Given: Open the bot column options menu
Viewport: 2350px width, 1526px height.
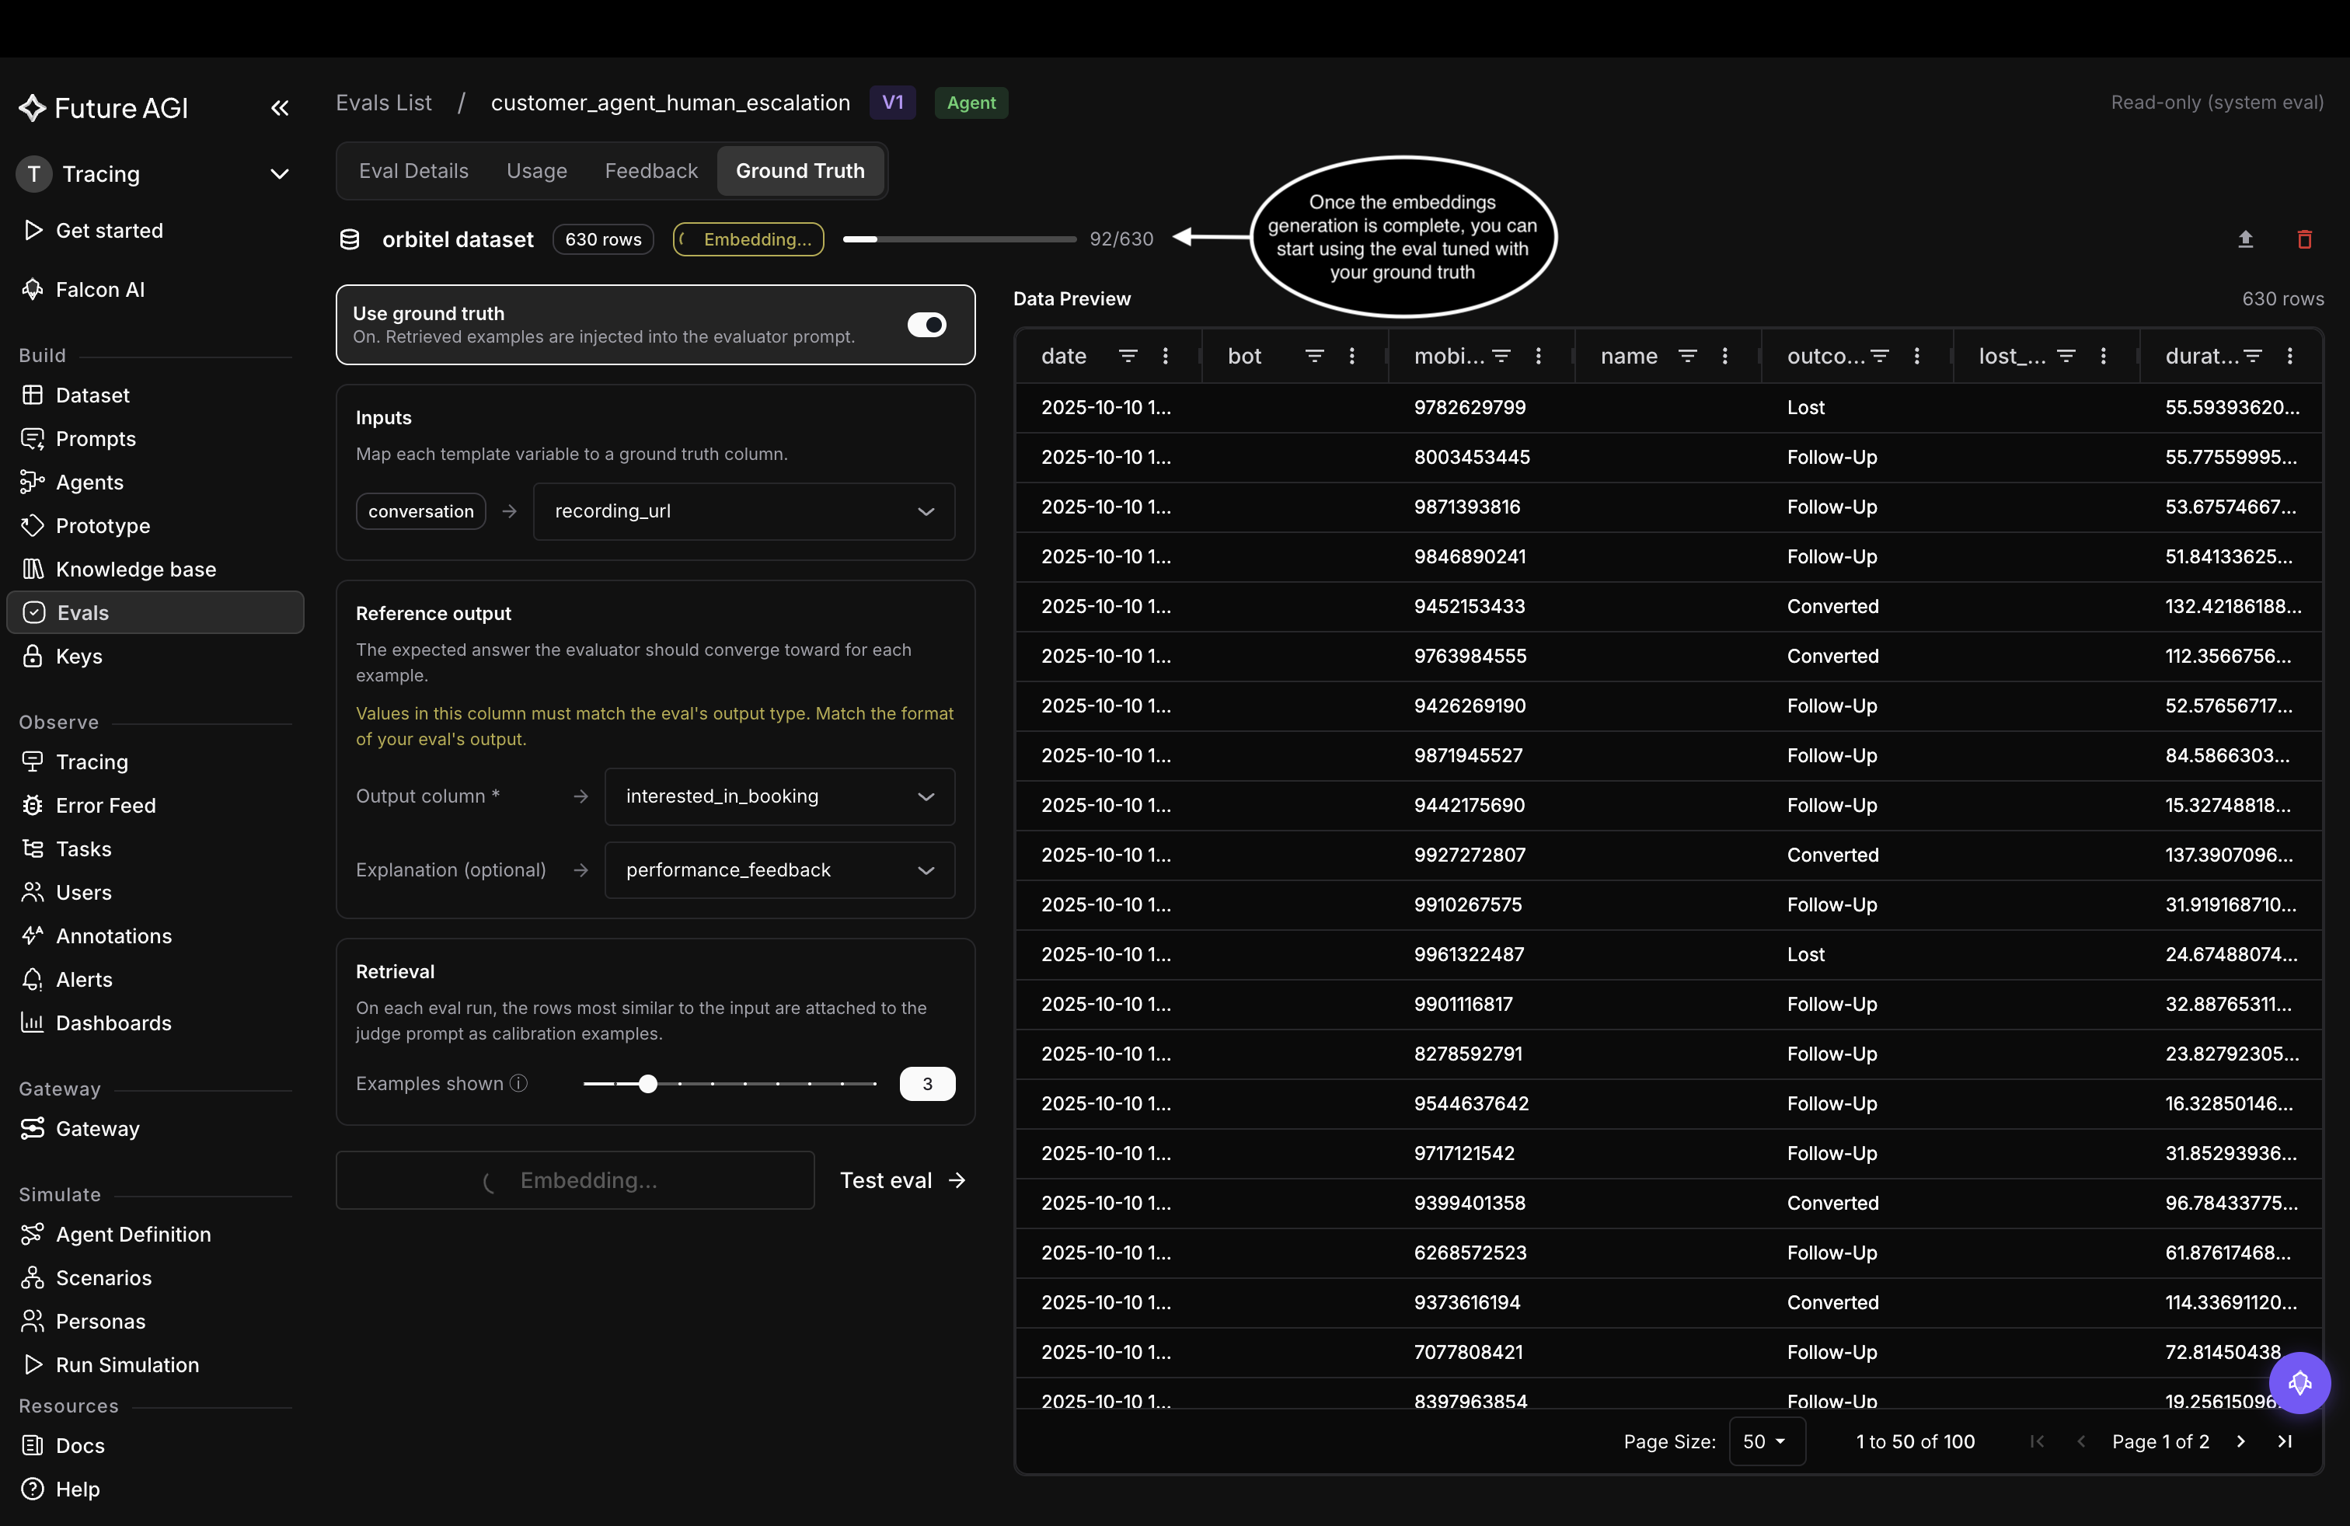Looking at the screenshot, I should coord(1351,357).
